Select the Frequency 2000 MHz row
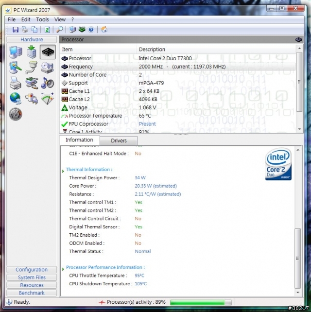Viewport: 311px width, 312px height. tap(178, 67)
